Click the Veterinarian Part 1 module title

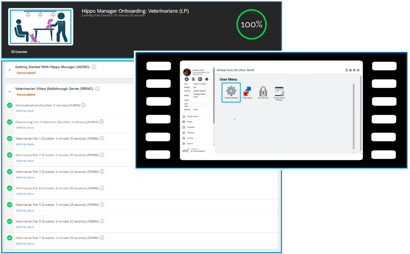57,138
